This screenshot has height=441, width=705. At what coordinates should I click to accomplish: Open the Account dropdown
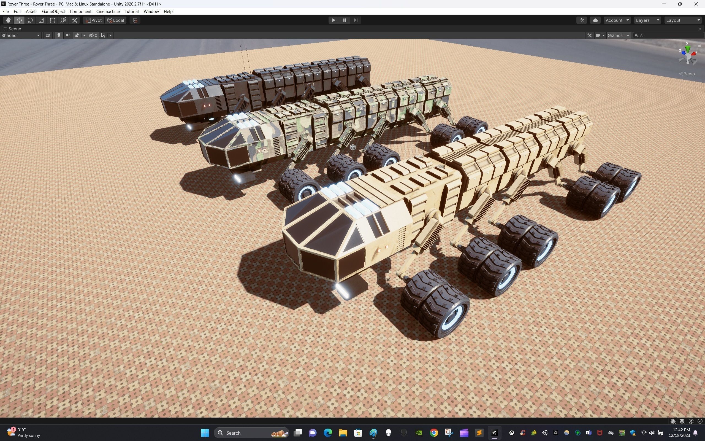point(617,20)
